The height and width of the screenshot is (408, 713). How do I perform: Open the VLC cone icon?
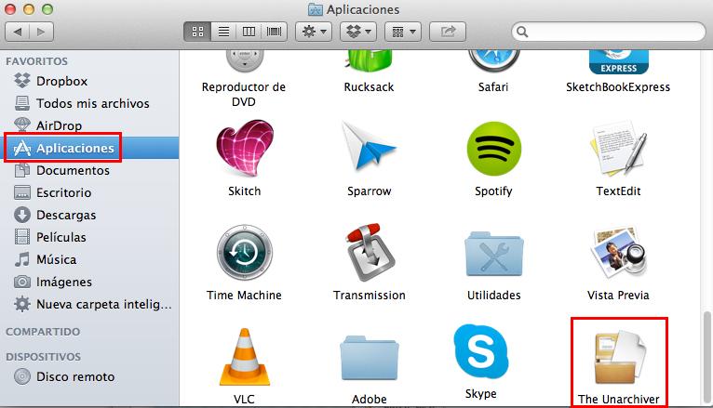tap(245, 356)
